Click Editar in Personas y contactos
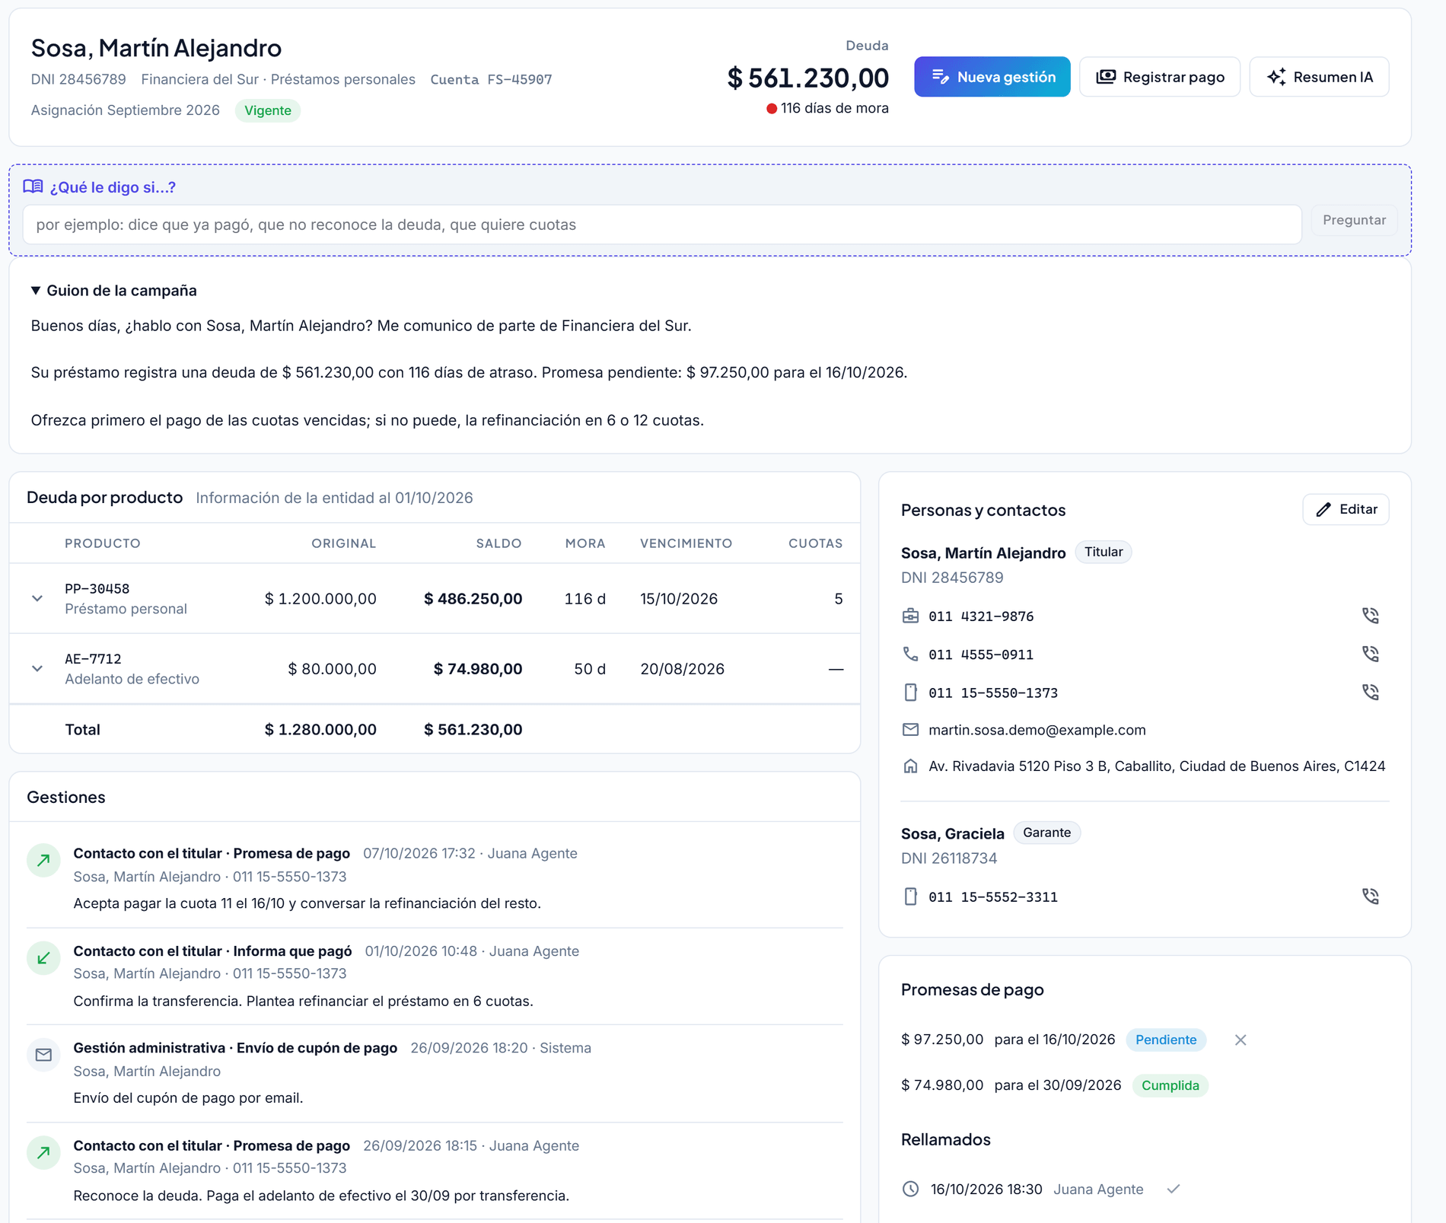The image size is (1446, 1223). (1346, 509)
